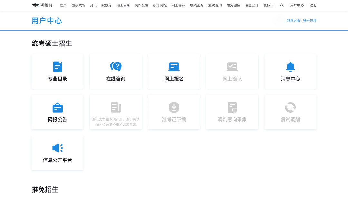Click the search magnifier icon
This screenshot has width=348, height=198.
tap(282, 5)
